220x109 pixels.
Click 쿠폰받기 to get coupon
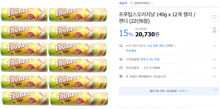pos(183,91)
